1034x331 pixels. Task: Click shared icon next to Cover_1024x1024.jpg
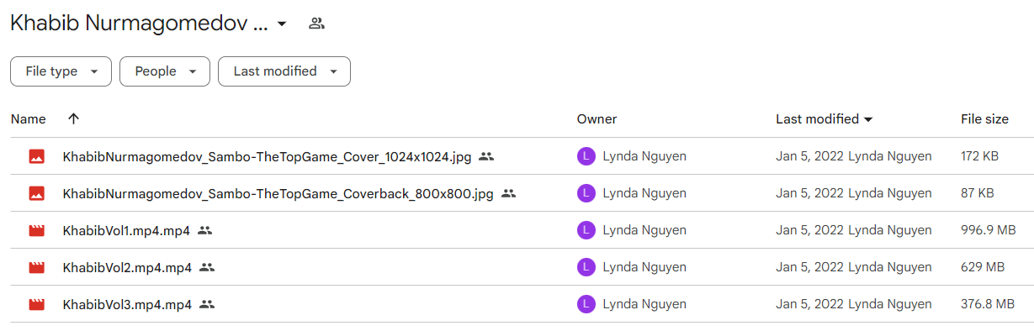pyautogui.click(x=486, y=156)
